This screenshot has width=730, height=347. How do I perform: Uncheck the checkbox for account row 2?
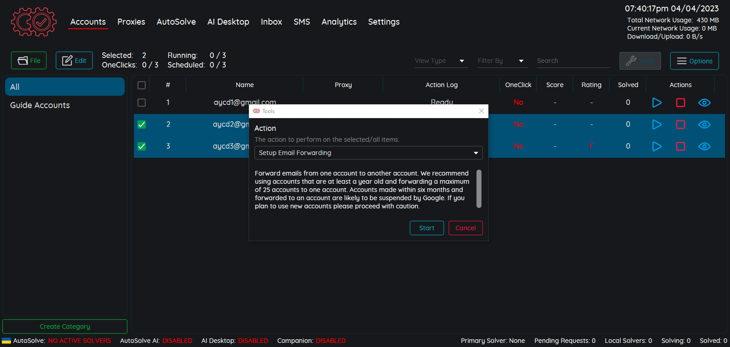(142, 124)
